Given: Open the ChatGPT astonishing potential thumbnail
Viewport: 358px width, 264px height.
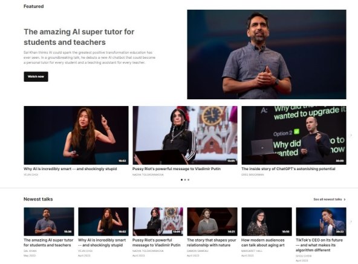Looking at the screenshot, I should (x=294, y=135).
